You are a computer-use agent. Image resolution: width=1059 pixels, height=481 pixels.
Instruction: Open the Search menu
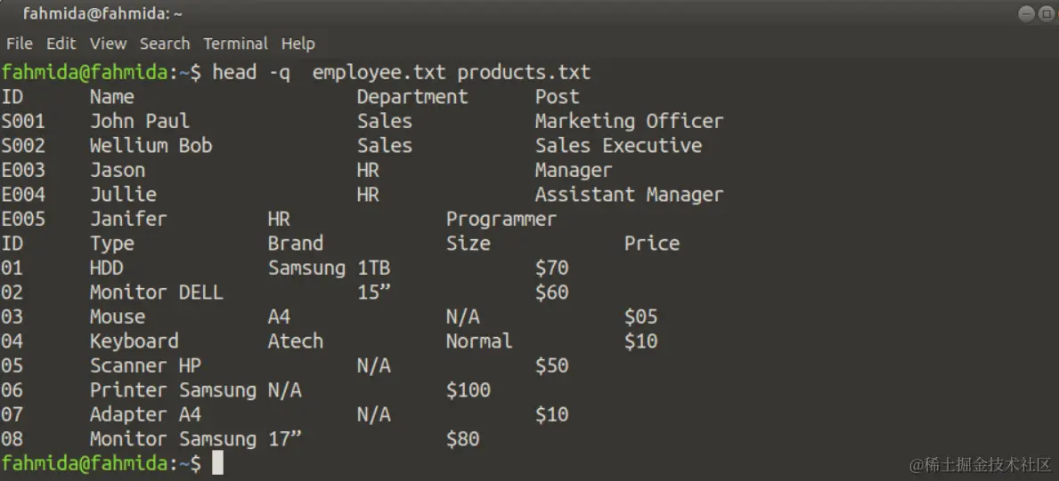pos(164,44)
